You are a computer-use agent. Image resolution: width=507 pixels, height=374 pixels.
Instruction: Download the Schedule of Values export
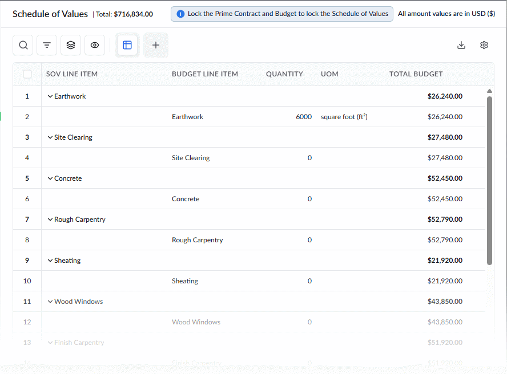tap(461, 45)
